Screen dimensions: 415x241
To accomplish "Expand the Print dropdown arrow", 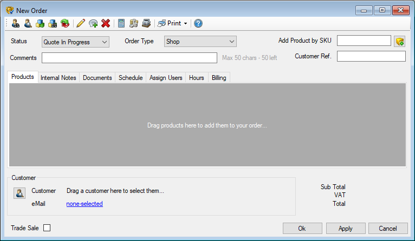I will click(x=185, y=23).
